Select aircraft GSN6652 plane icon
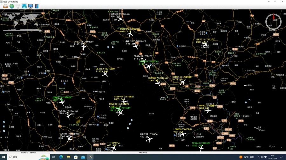This screenshot has width=286, height=160. pyautogui.click(x=120, y=19)
